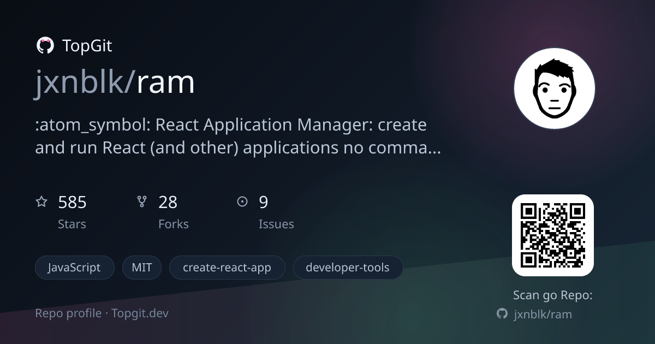Click the React Application Manager description text
Viewport: 655px width, 344px height.
[x=238, y=136]
